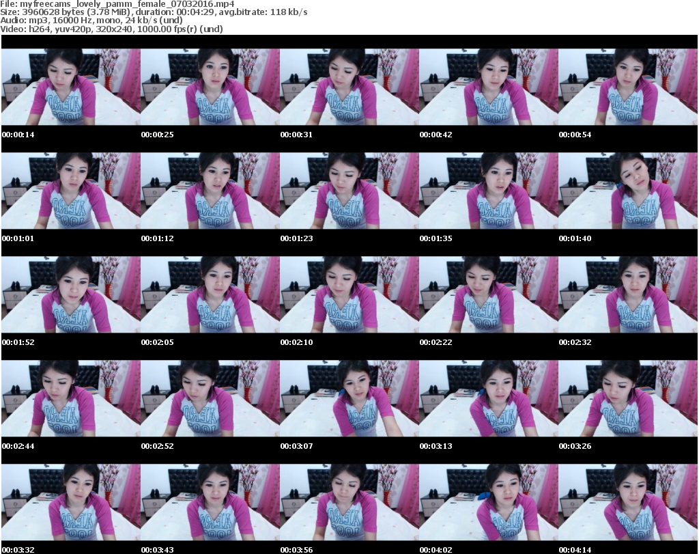This screenshot has height=554, width=699.
Task: Click the 00:02:22 timestamp label
Action: [436, 342]
